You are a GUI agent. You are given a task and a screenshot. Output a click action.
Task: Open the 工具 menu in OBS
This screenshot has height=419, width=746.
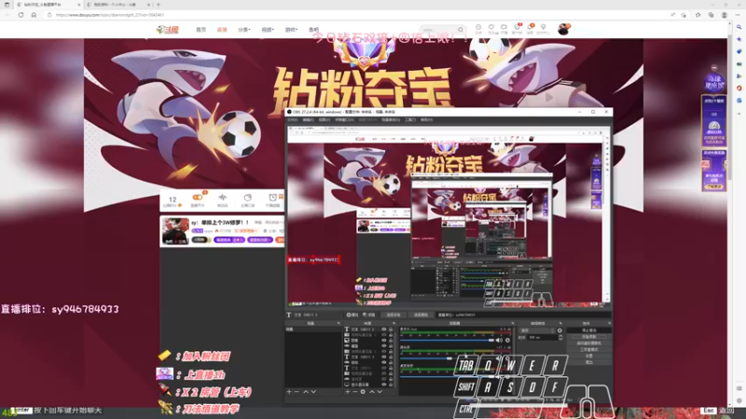(409, 120)
